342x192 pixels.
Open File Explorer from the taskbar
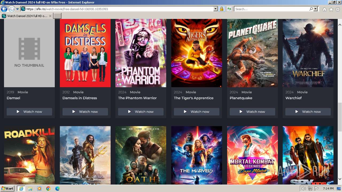click(30, 189)
